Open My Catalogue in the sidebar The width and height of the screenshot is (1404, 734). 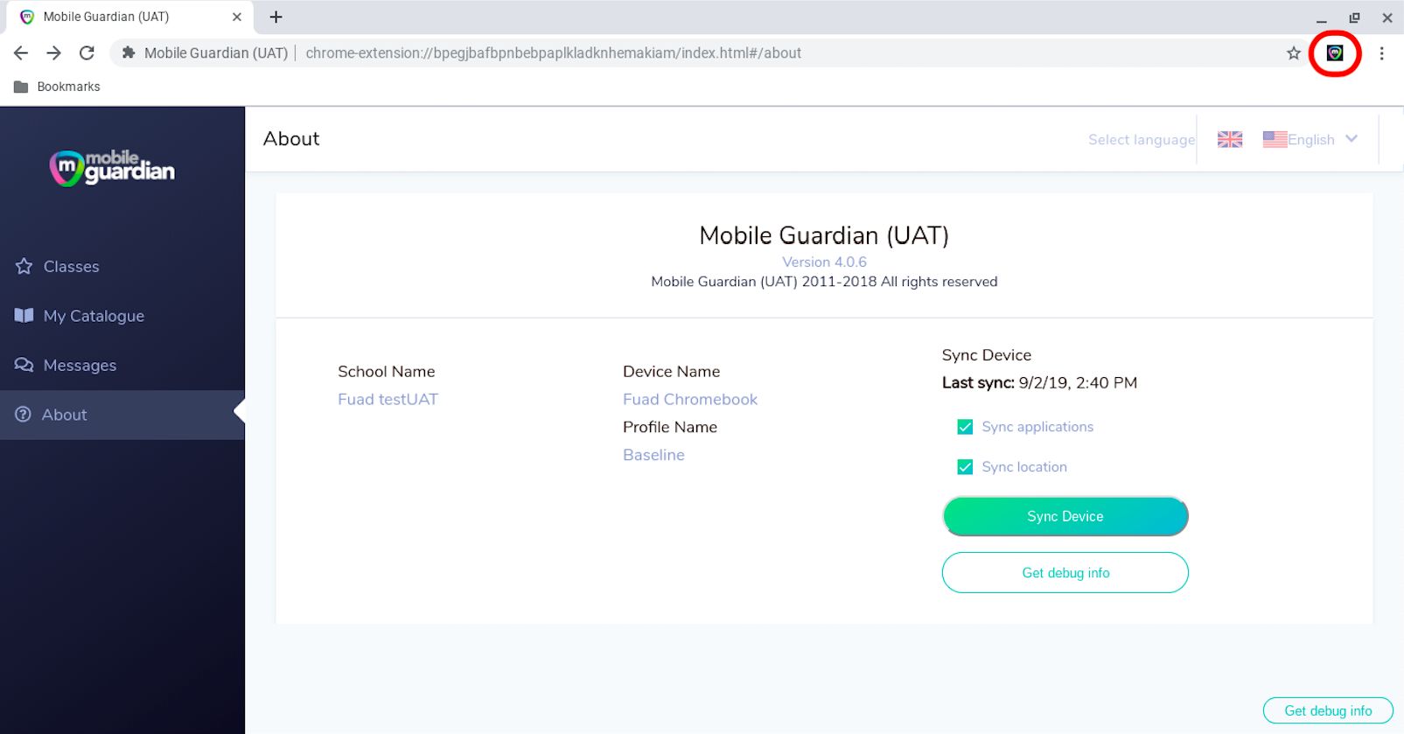click(122, 316)
